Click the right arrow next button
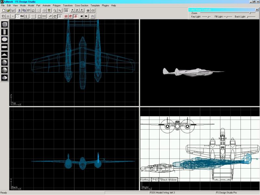The image size is (260, 195). click(86, 16)
